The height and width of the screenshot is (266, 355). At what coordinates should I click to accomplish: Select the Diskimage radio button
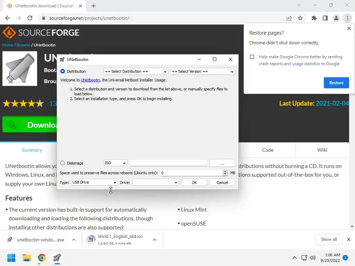point(62,163)
